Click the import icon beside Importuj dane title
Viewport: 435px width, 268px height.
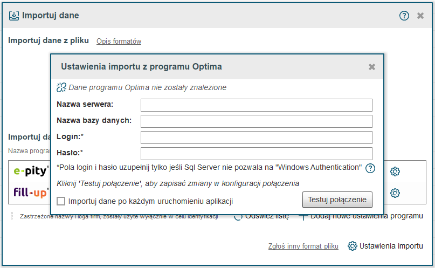pos(14,16)
